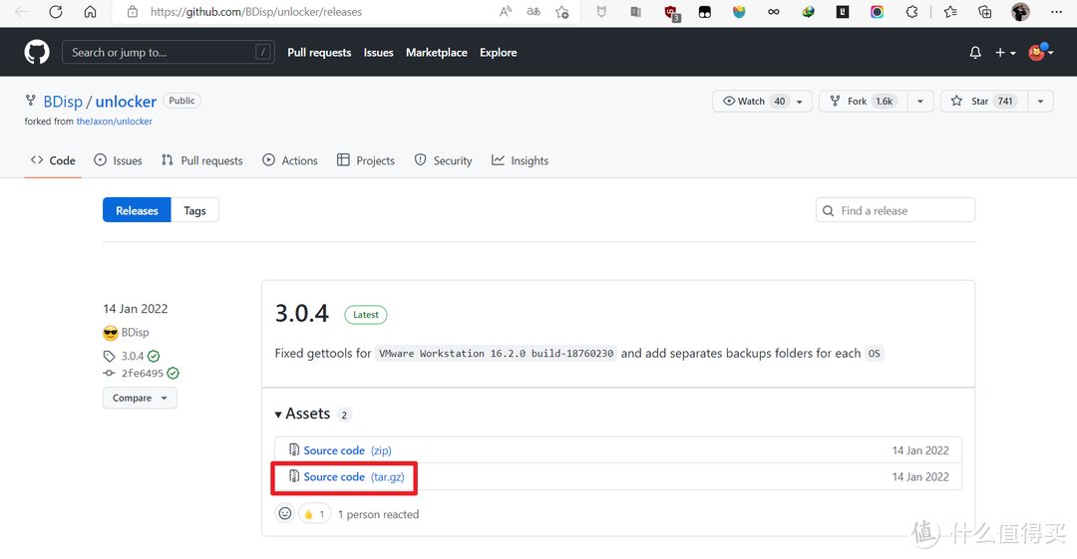This screenshot has width=1077, height=559.
Task: Open Marketplace in top navigation
Action: click(436, 52)
